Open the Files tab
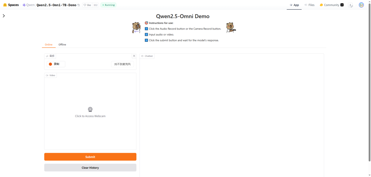The image size is (371, 177). click(309, 5)
